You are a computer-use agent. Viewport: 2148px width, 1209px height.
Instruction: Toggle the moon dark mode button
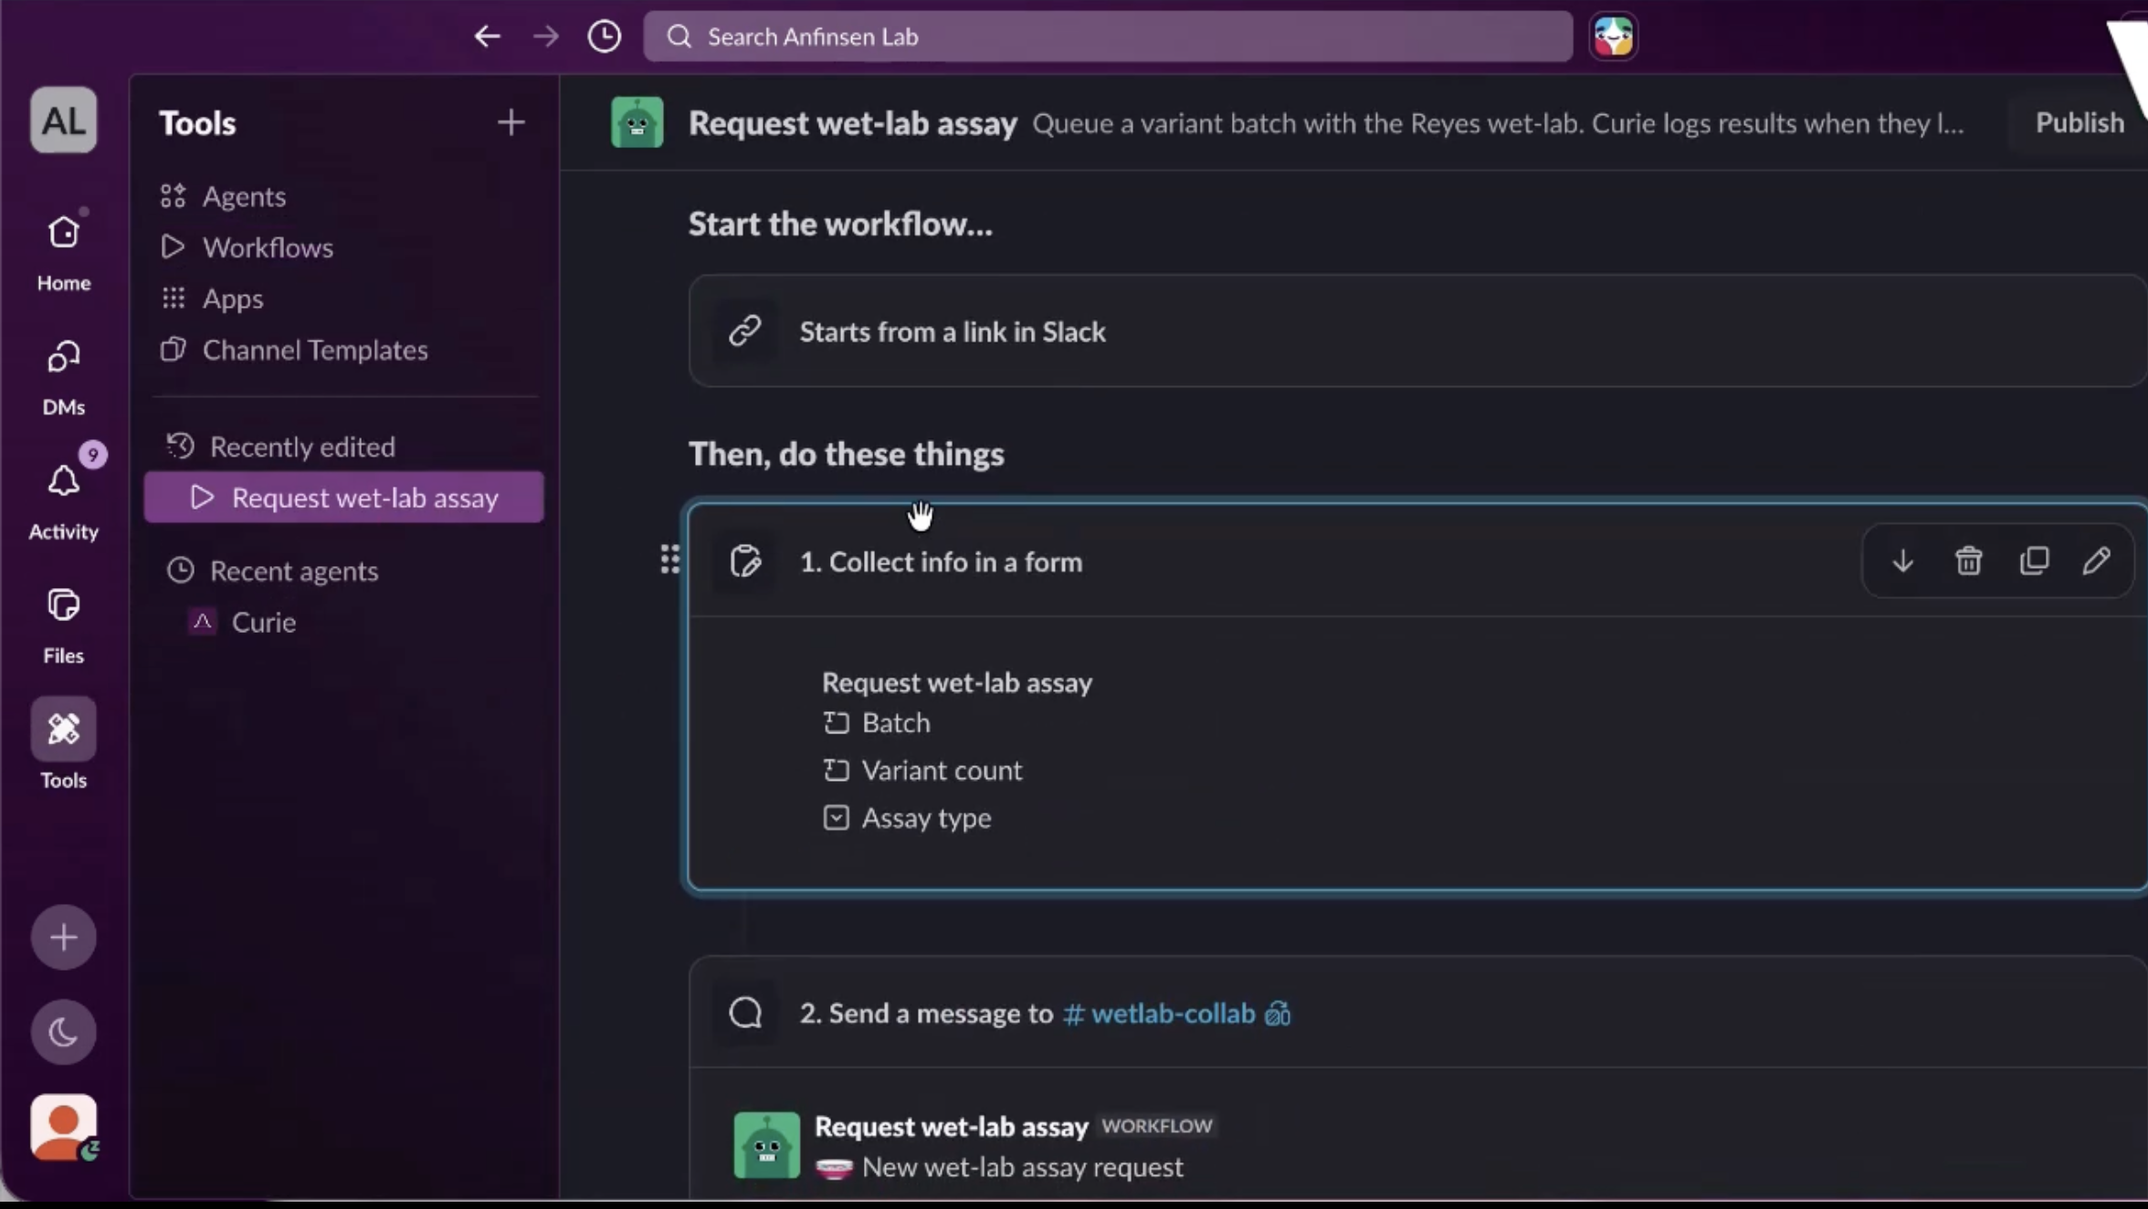tap(63, 1032)
